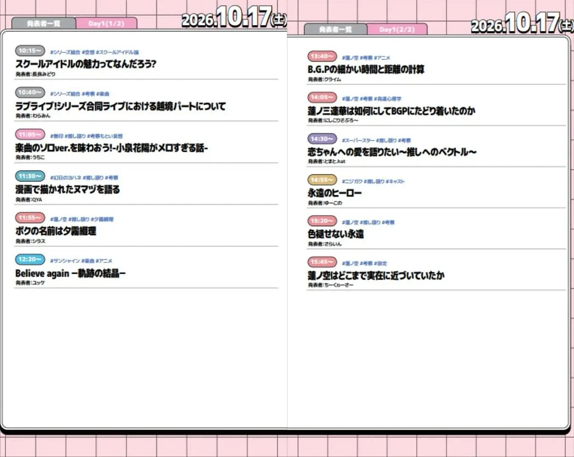
Task: Select the 楽曲のソロver.を味わおう! talk title
Action: 111,148
